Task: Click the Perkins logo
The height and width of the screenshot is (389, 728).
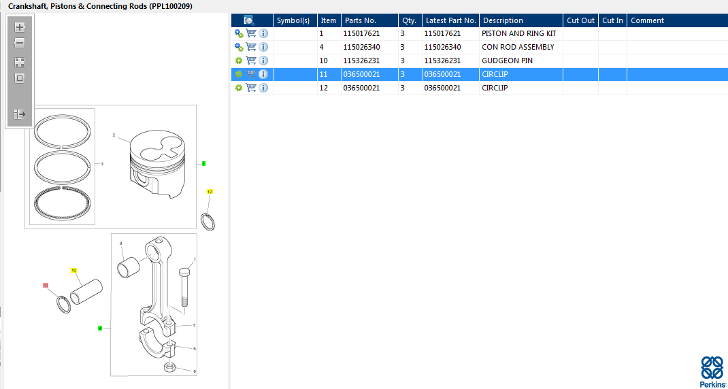Action: click(x=711, y=372)
